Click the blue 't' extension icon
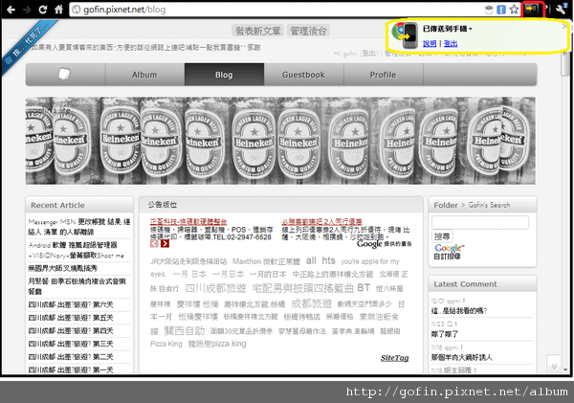 tap(501, 10)
